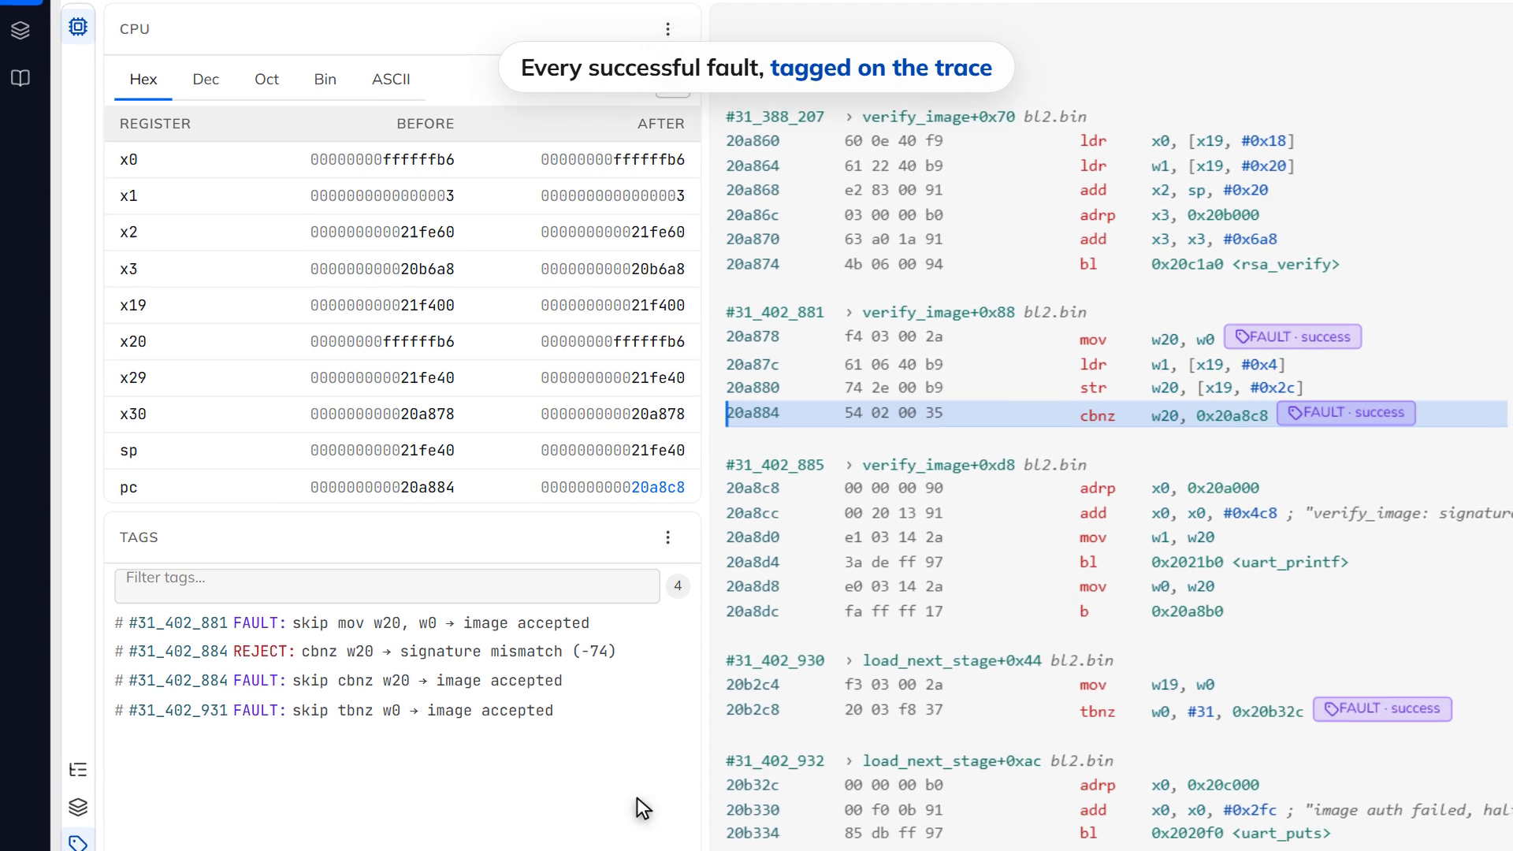Screen dimensions: 1513x851
Task: Select the x19 register row
Action: tap(402, 306)
